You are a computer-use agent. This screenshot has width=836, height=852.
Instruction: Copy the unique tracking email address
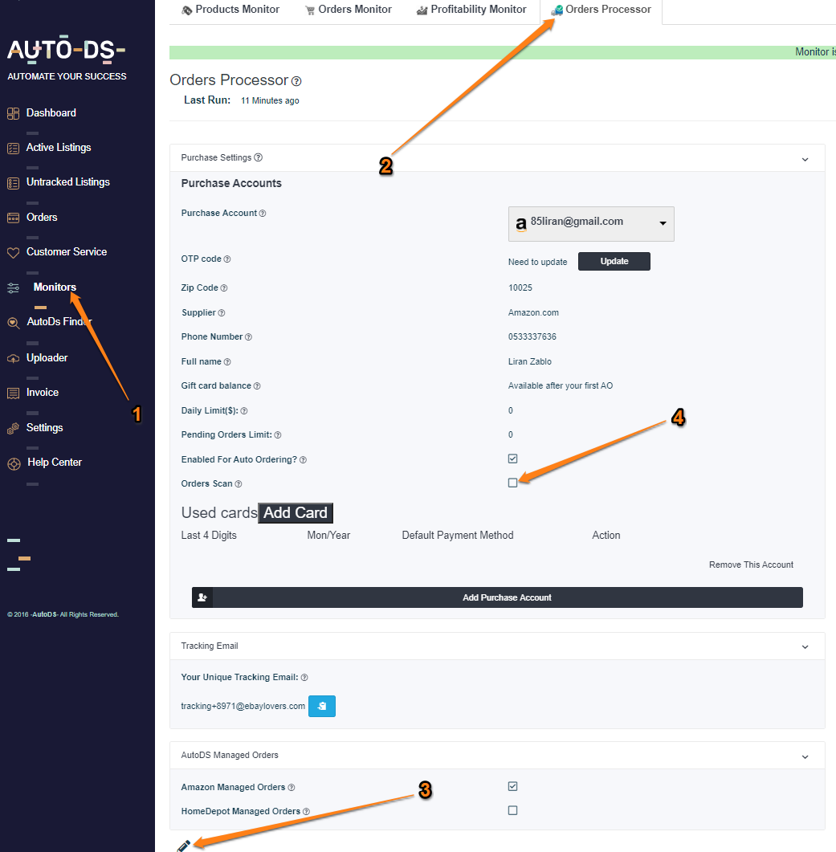click(322, 706)
